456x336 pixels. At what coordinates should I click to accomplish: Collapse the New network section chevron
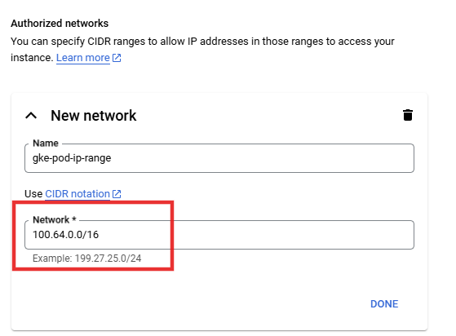pyautogui.click(x=31, y=116)
